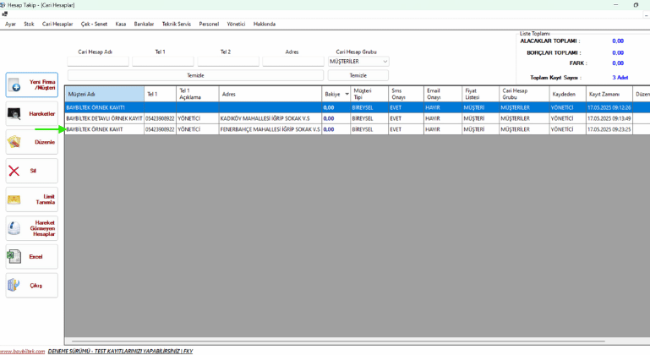Click the Bakiye column sort arrow

347,94
